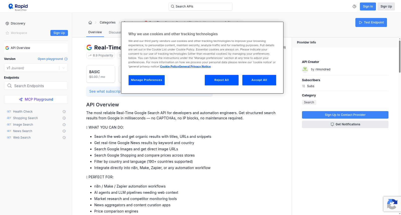Screen dimensions: 401x215
Task: Open the help question-mark icon
Action: 354,6
